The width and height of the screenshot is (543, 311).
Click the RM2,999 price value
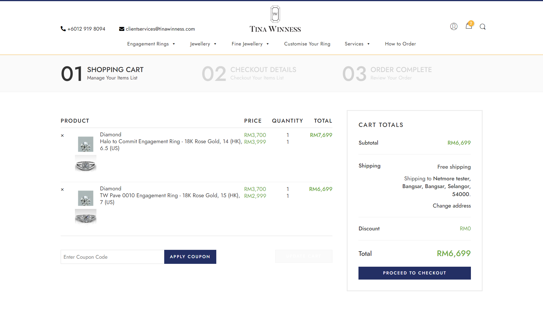[x=255, y=196]
